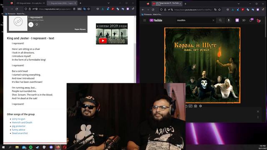
Task: Click the Король и Шут video player
Action: [202, 65]
